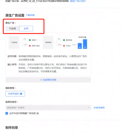Open the 了解详情 link

pos(30,15)
